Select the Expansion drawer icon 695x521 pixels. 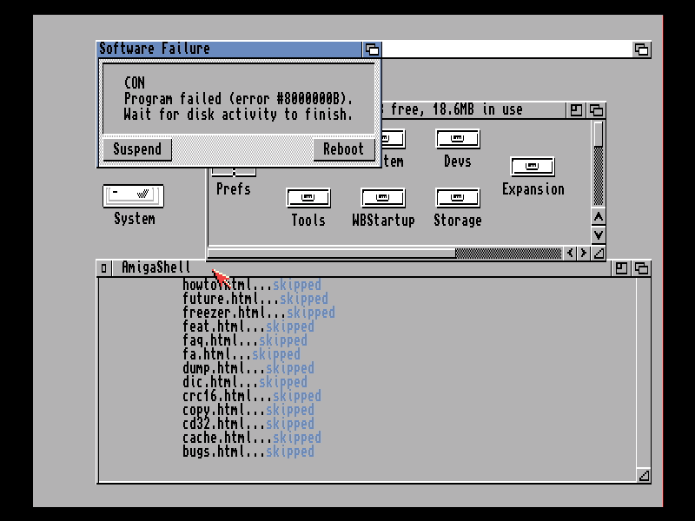(533, 167)
